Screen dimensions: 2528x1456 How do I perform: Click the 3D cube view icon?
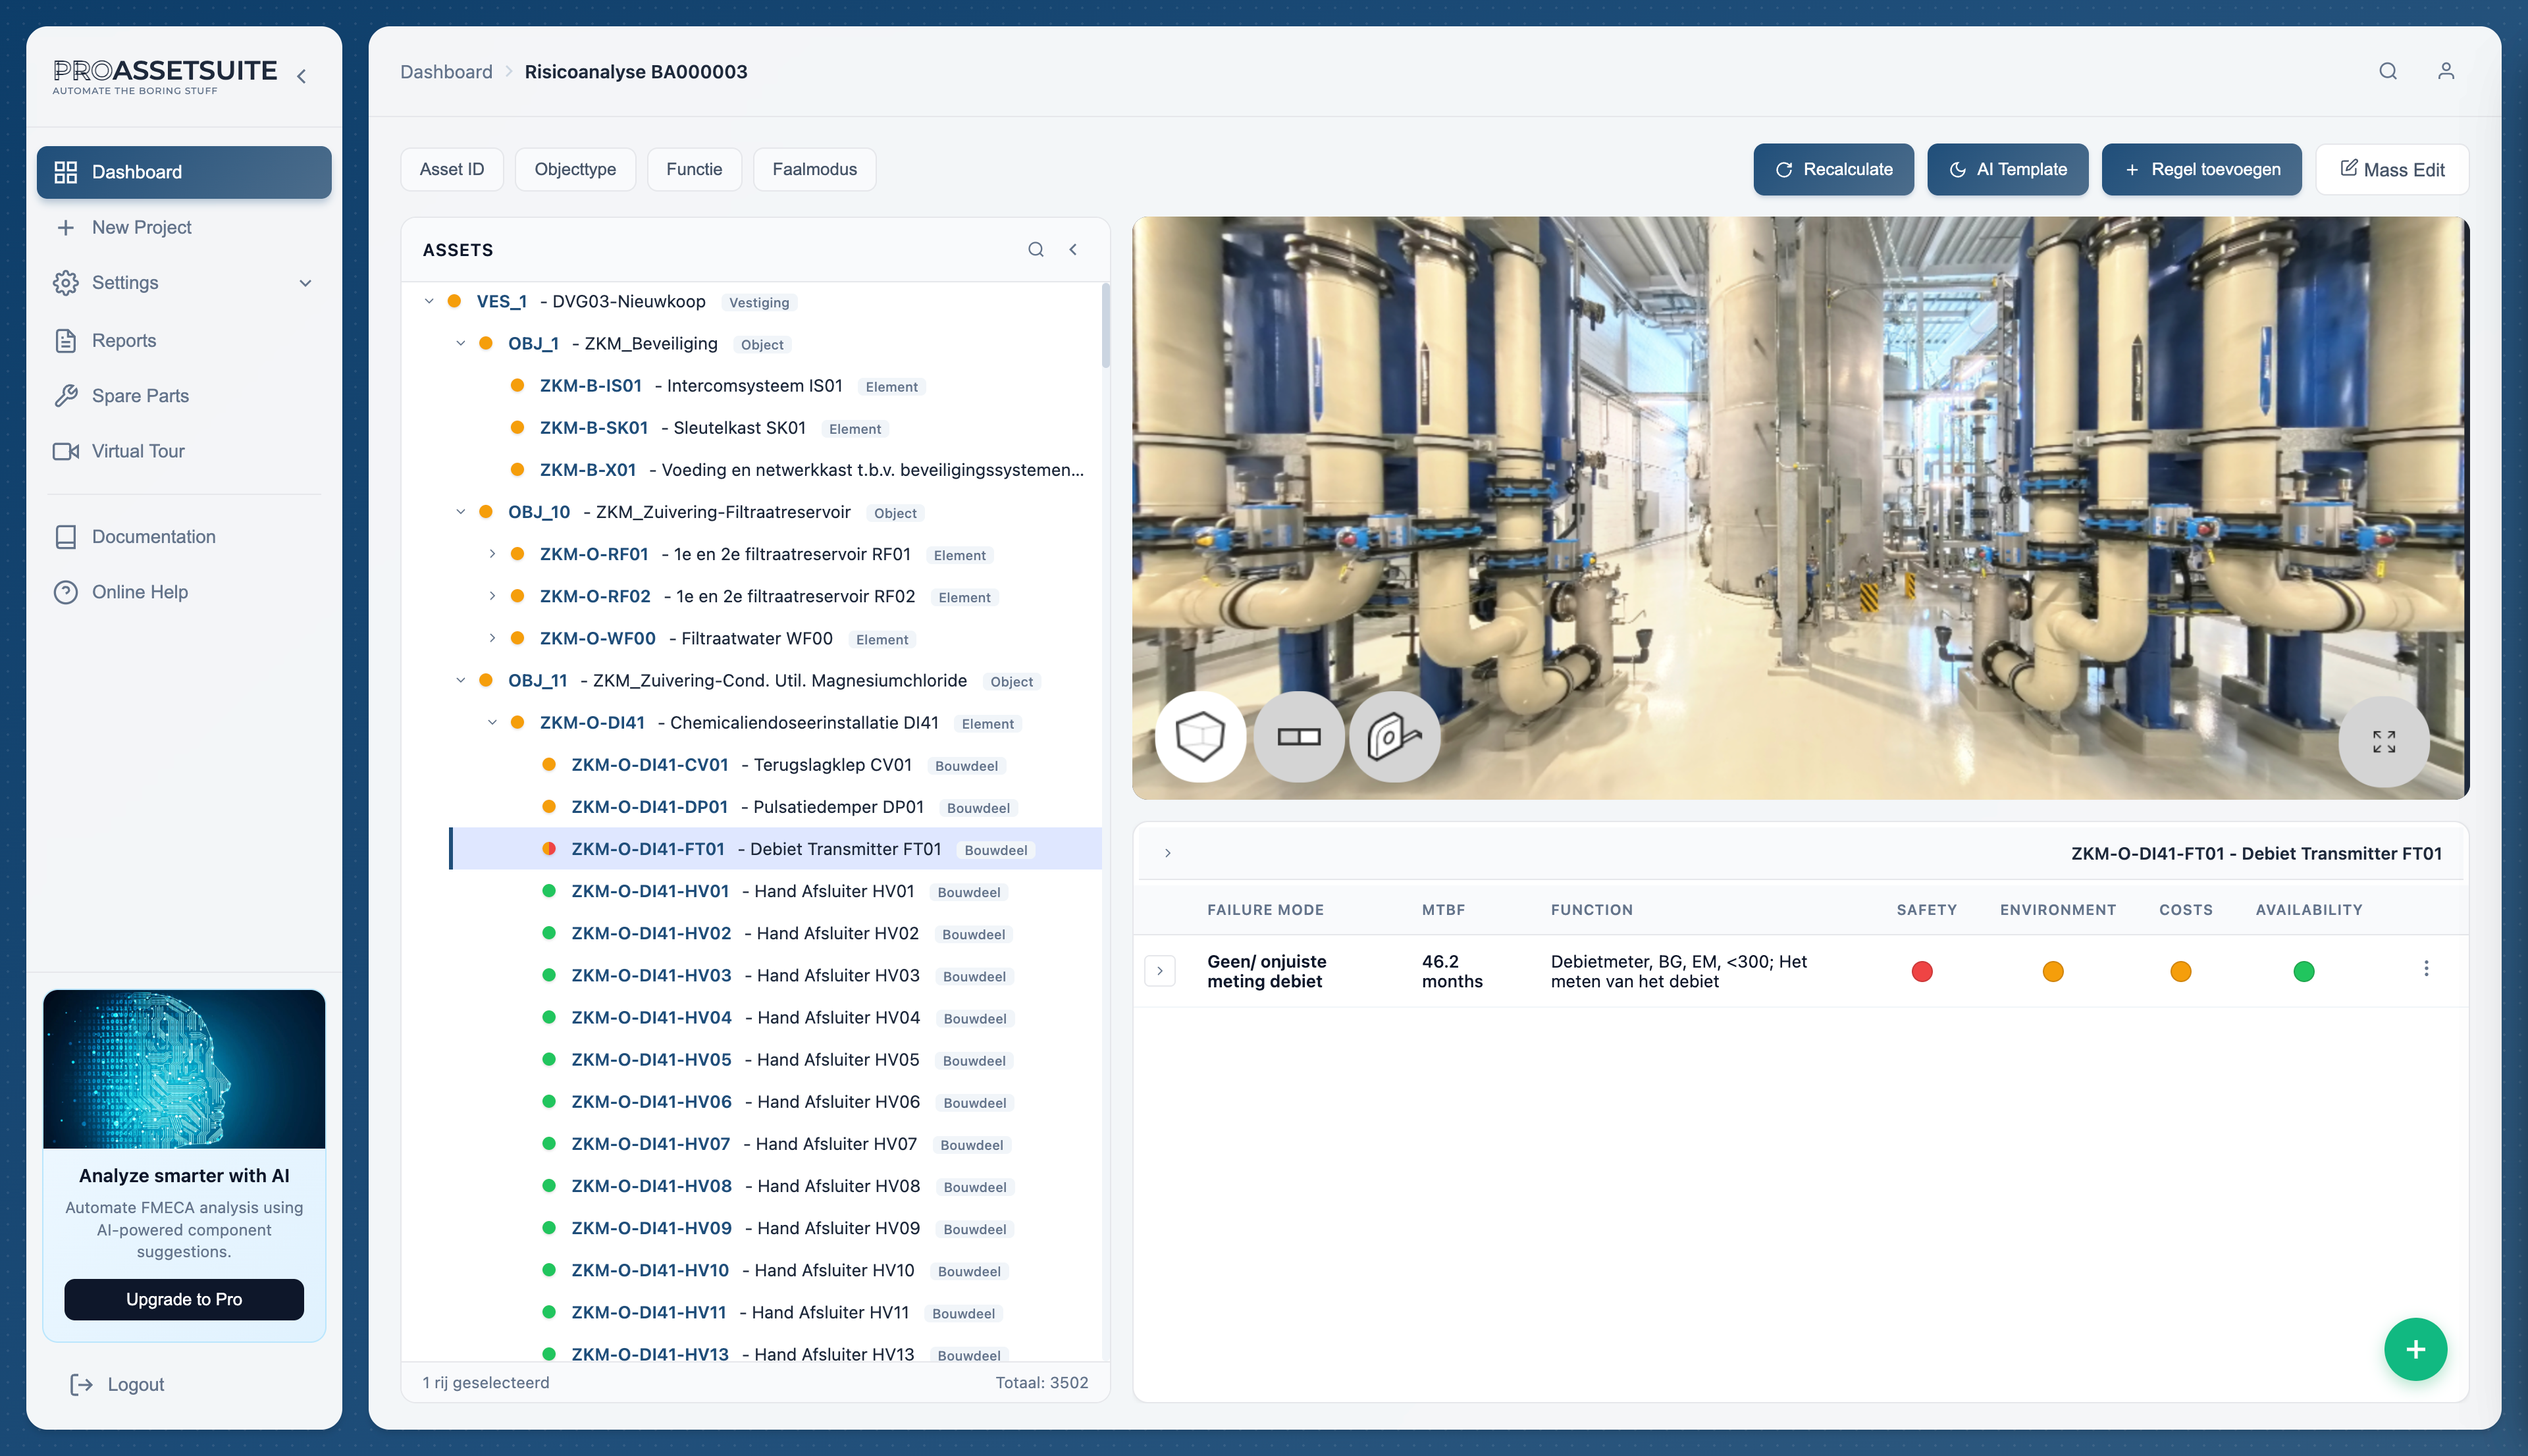coord(1200,737)
